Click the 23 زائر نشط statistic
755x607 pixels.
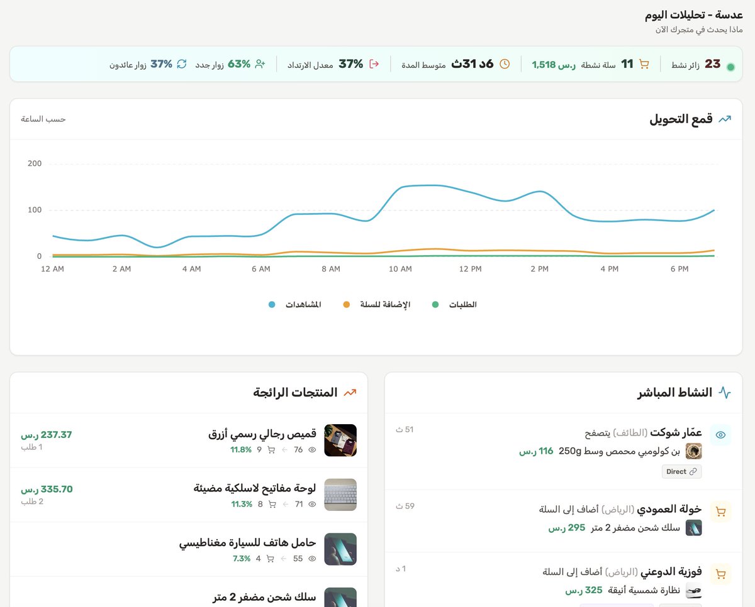pyautogui.click(x=696, y=64)
